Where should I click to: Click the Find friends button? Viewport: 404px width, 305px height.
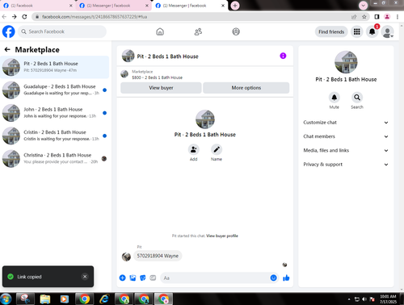pyautogui.click(x=331, y=31)
